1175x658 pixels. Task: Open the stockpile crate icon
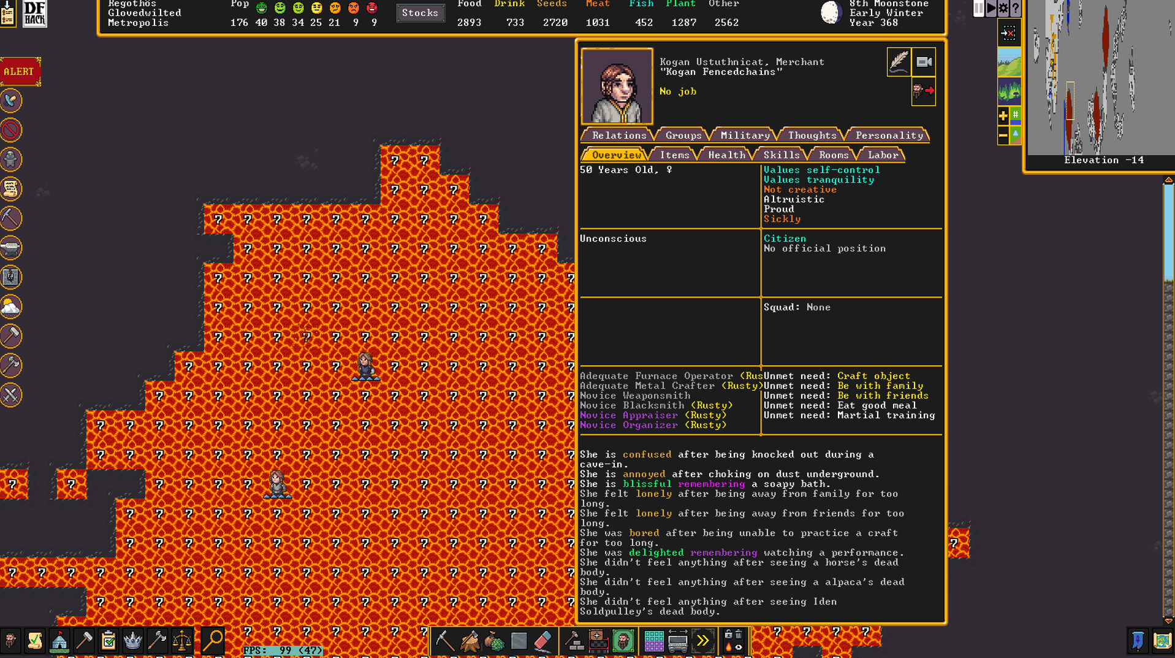(x=599, y=641)
